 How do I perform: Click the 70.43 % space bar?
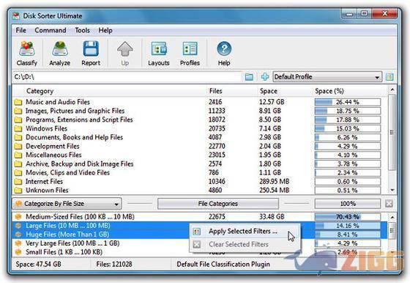click(348, 217)
